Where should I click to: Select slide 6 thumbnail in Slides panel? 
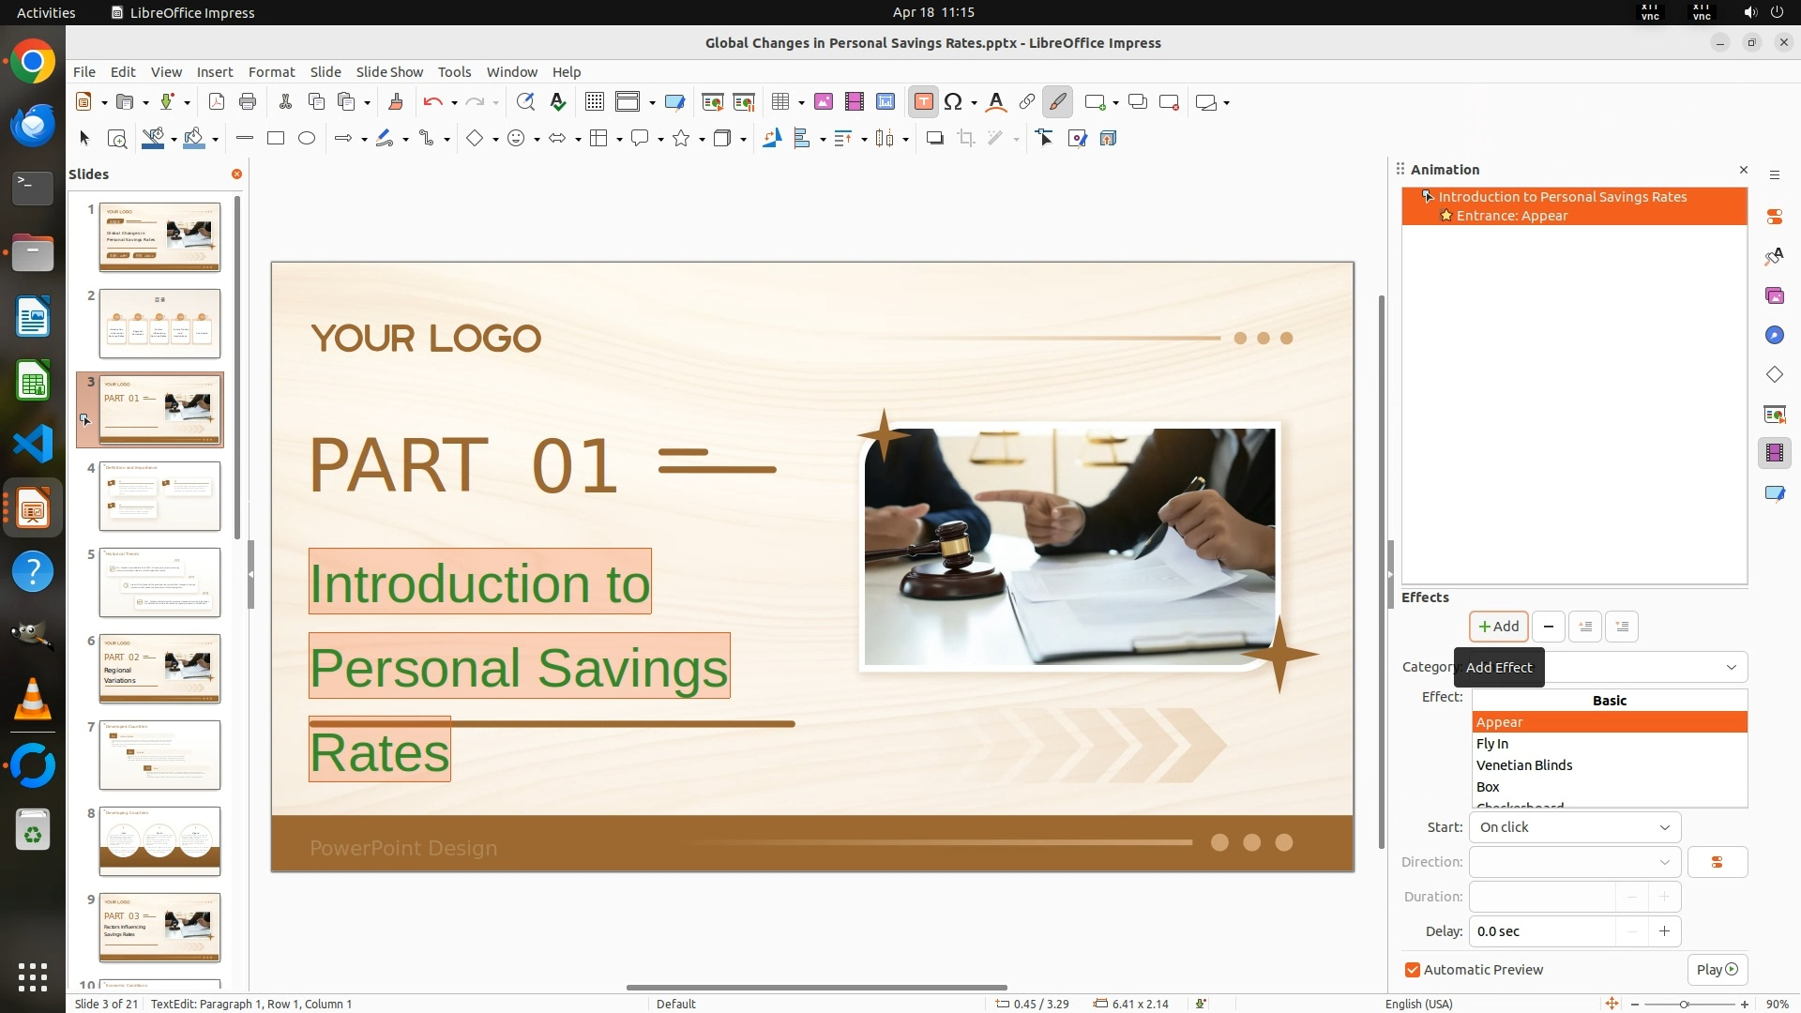tap(159, 668)
